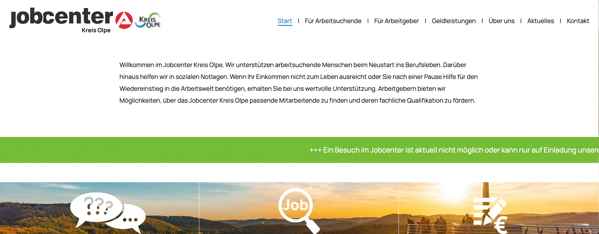
Task: Click the welcome paragraph starting with "Willkommen im Jobcenter"
Action: click(x=299, y=83)
